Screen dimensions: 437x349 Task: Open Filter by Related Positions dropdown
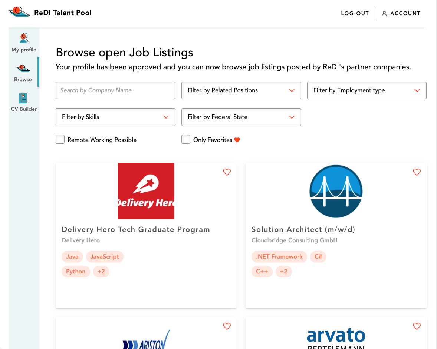tap(241, 90)
